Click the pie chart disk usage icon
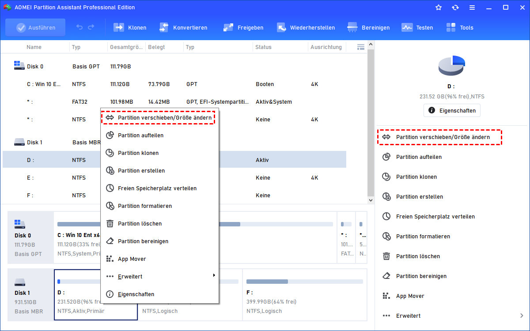Viewport: 530px width, 331px height. (452, 66)
